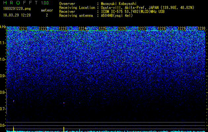
Task: Click the 1228 time marker
Action: point(162,28)
